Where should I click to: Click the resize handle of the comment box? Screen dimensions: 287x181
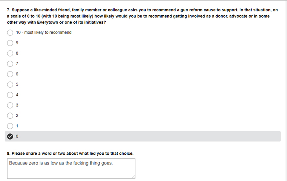click(x=134, y=177)
